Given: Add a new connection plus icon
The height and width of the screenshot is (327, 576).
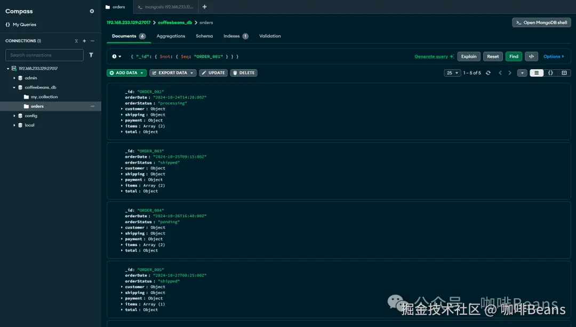Looking at the screenshot, I should click(84, 40).
